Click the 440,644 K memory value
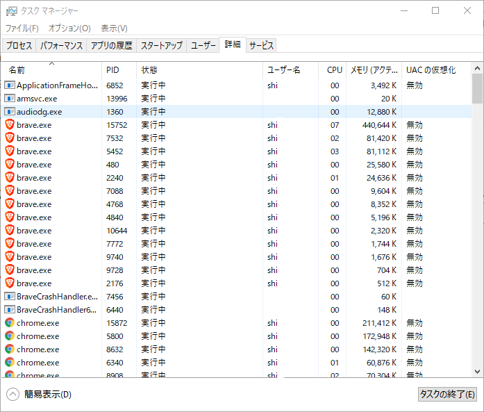Viewport: 484px width, 412px height. point(379,125)
